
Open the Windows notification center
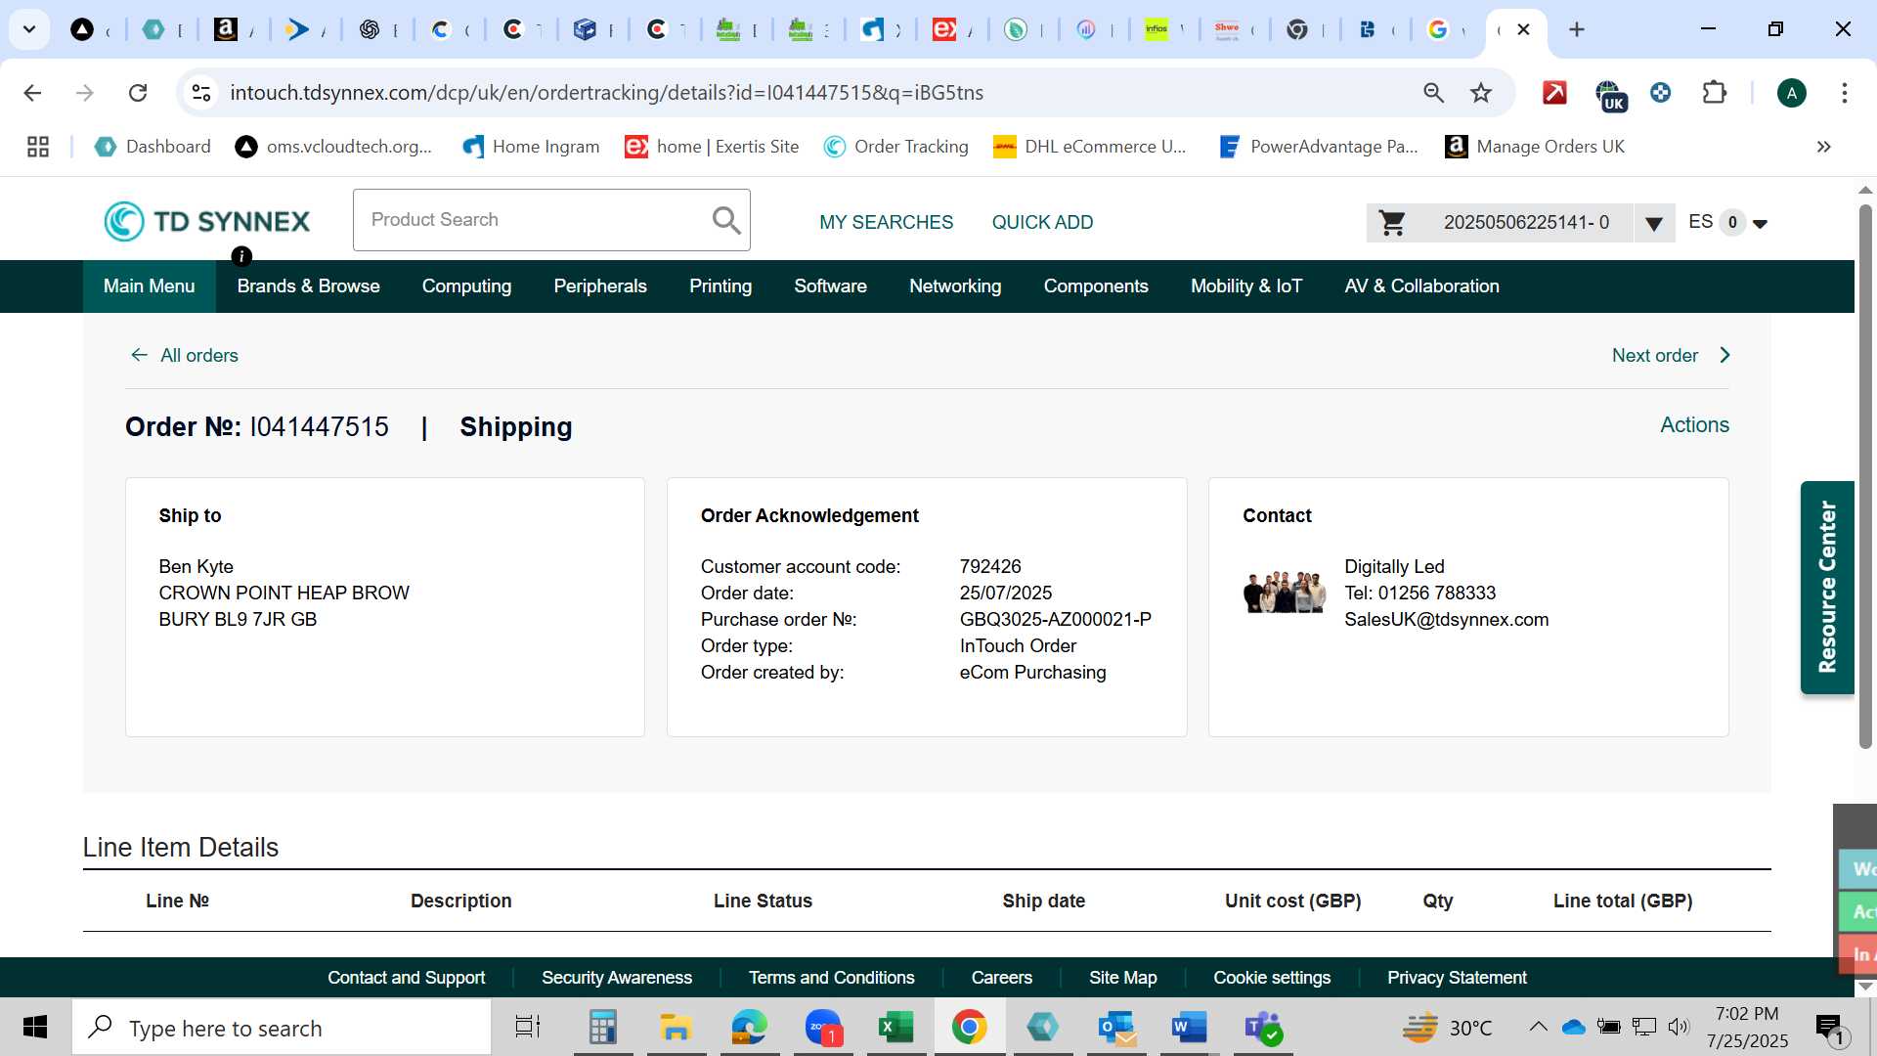(1832, 1029)
